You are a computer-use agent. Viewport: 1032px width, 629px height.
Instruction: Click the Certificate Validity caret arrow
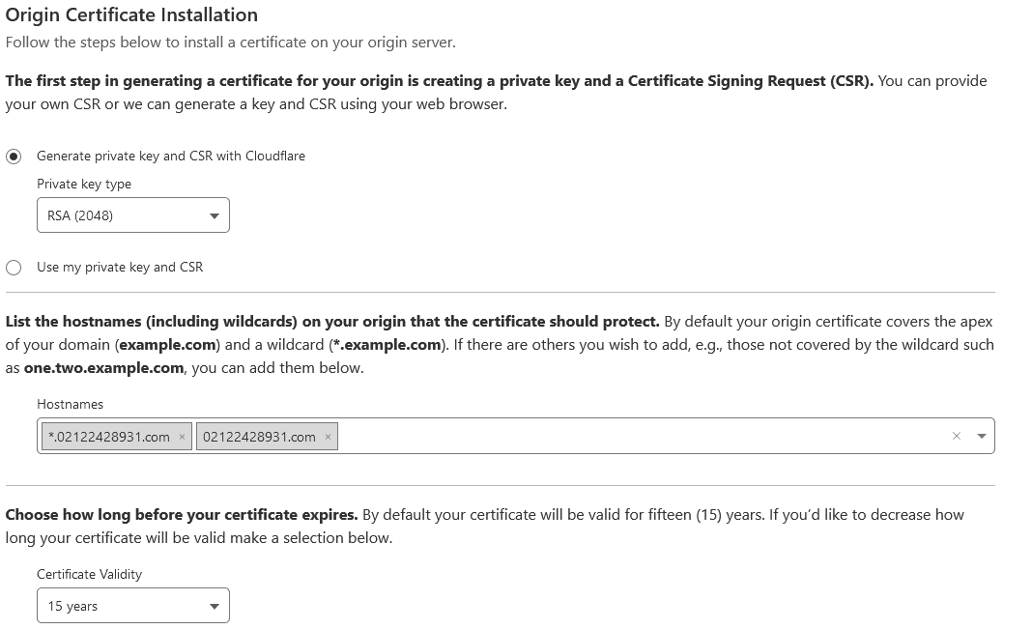point(214,606)
